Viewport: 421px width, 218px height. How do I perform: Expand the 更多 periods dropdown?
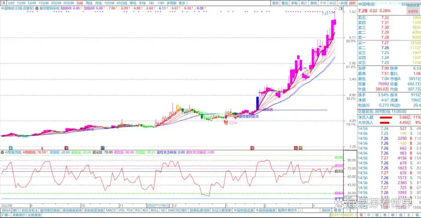click(x=183, y=3)
